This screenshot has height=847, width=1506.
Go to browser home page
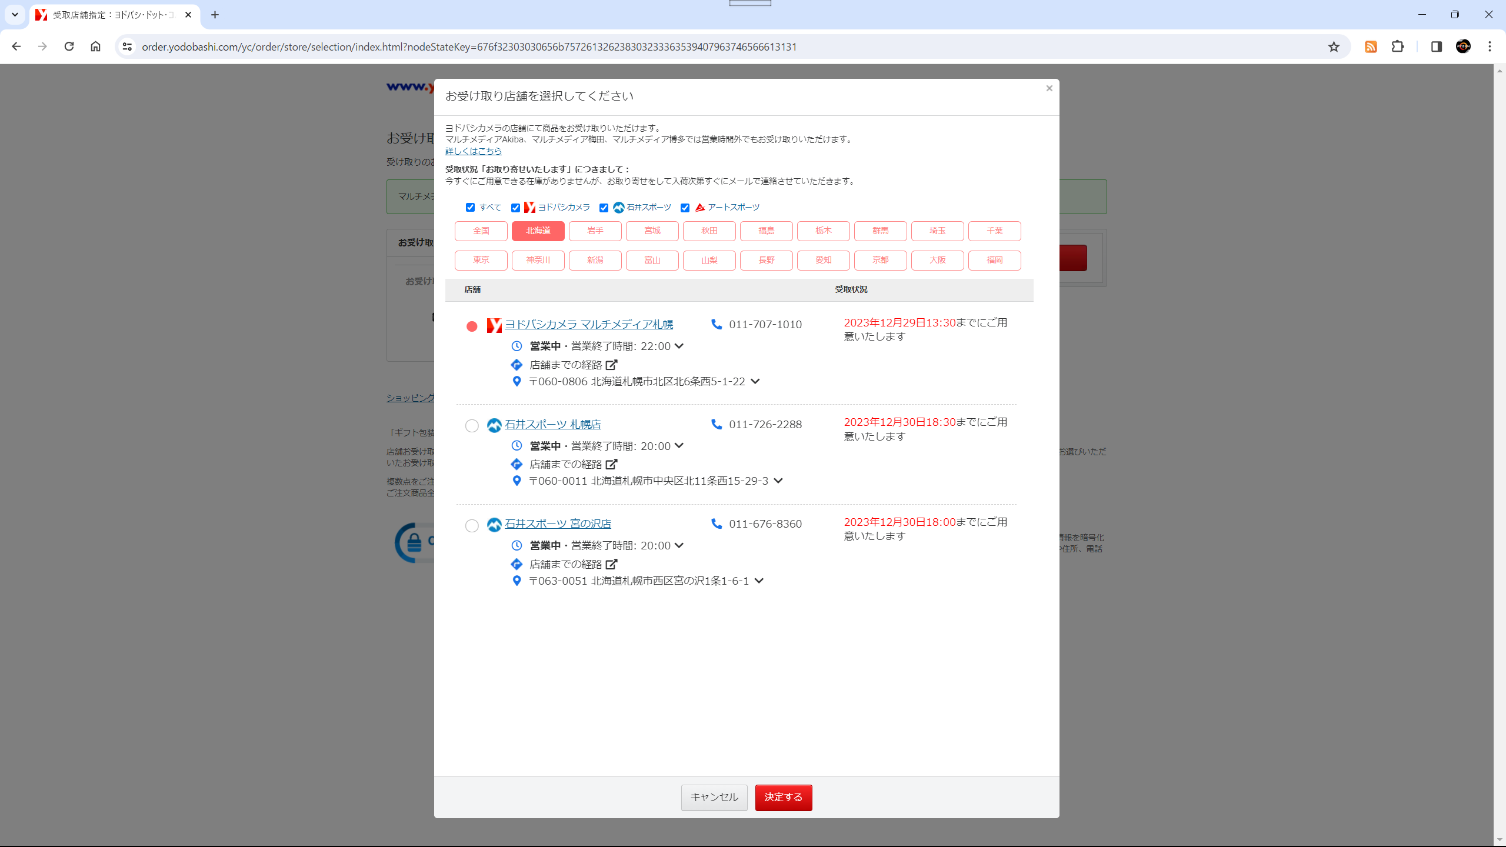[x=95, y=46]
